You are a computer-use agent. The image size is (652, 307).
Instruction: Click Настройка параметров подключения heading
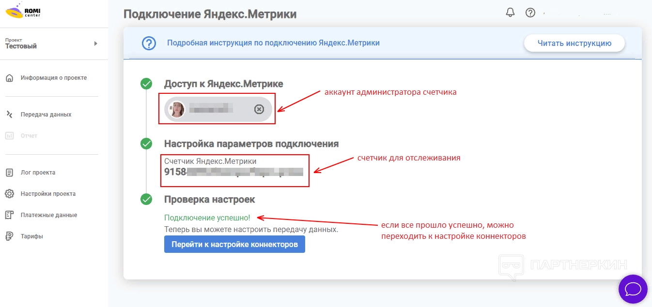251,144
